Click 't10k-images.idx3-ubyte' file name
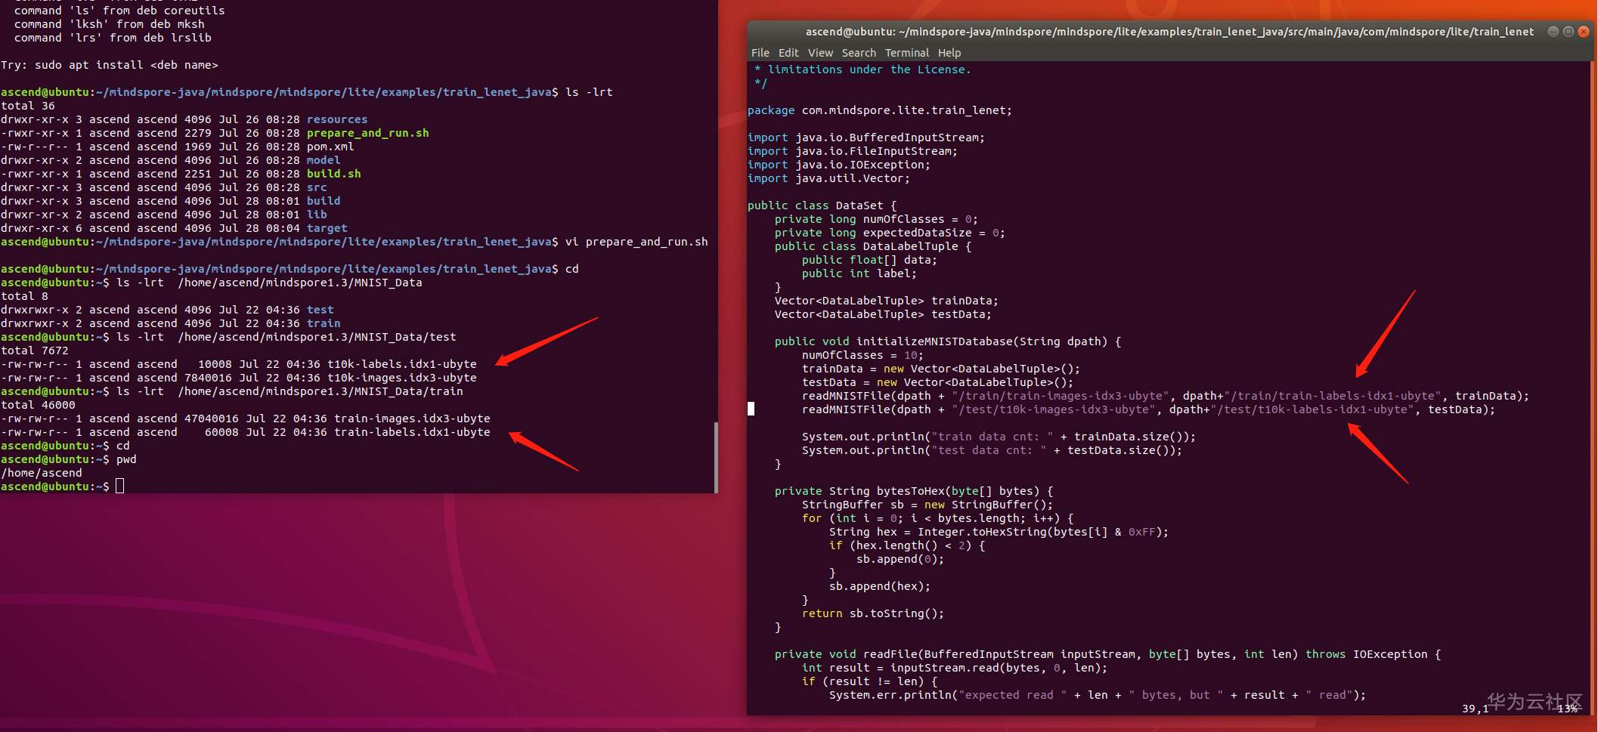Screen dimensions: 1598x732 (401, 378)
